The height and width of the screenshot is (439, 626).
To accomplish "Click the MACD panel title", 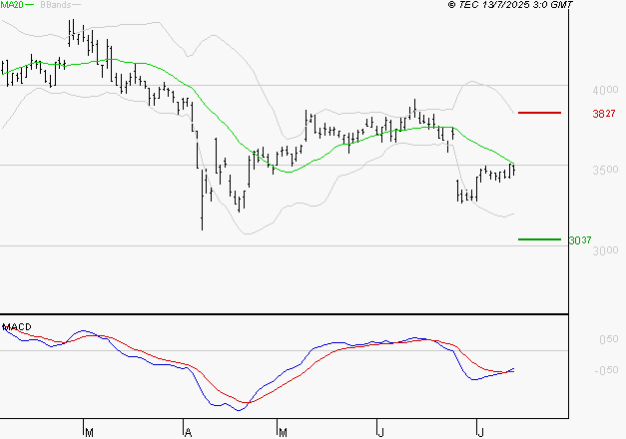I will click(16, 327).
